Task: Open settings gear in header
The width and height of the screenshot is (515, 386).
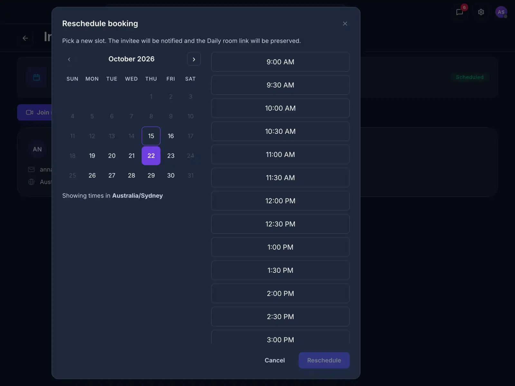Action: coord(481,12)
